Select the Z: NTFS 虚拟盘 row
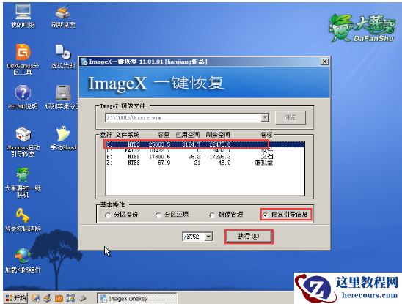This screenshot has width=402, height=304. tap(205, 163)
